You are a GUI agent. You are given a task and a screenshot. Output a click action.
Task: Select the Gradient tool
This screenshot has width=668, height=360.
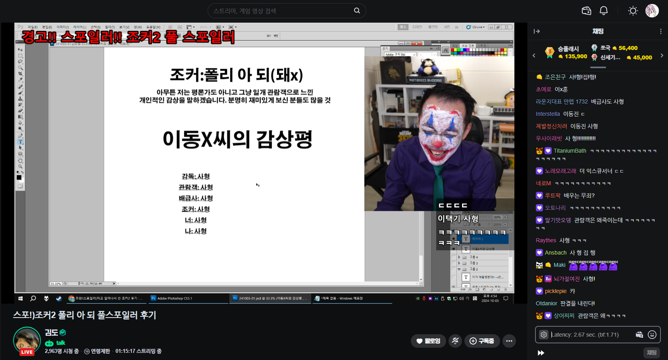click(20, 117)
